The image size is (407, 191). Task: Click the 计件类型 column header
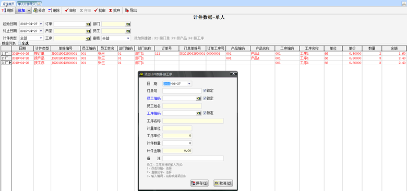click(42, 49)
